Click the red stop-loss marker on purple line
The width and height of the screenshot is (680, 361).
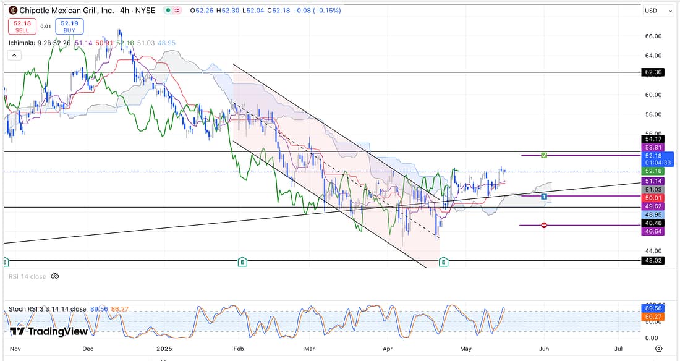click(543, 225)
